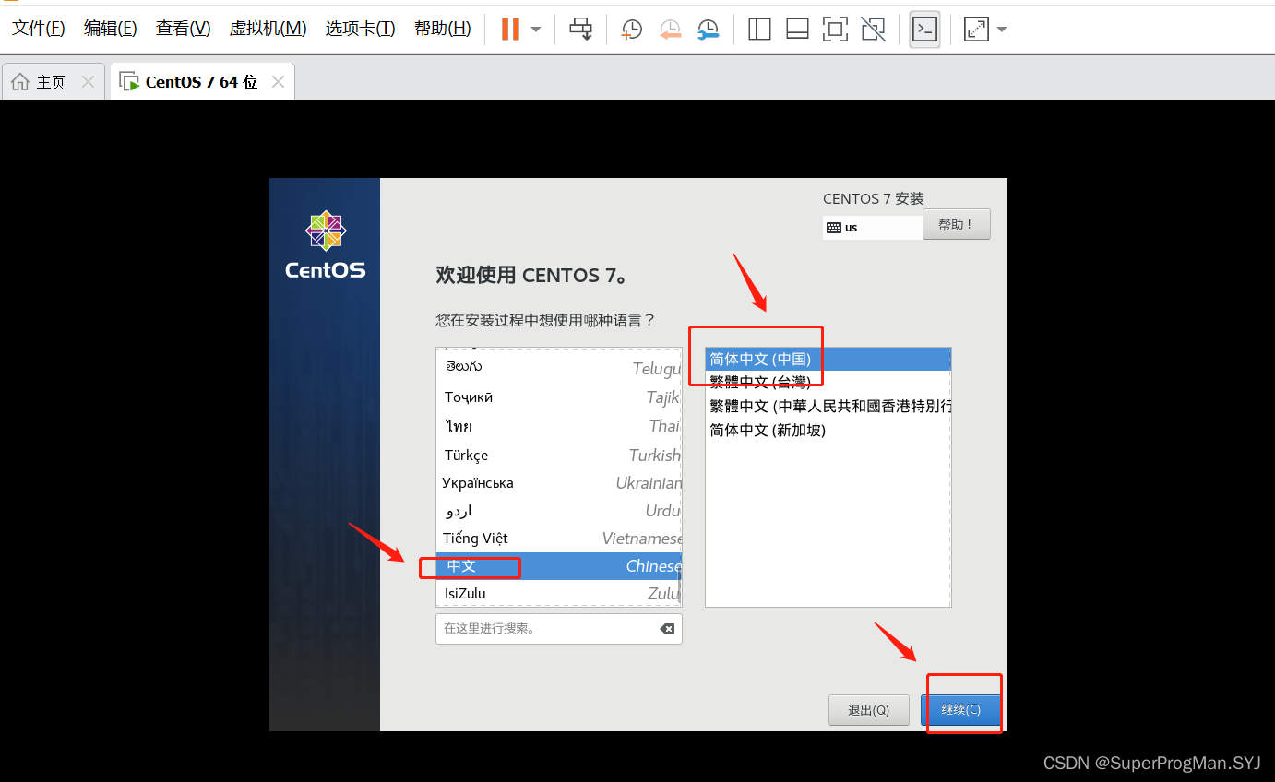Open the 虚拟机(M) menu
Viewport: 1275px width, 782px height.
[x=268, y=29]
